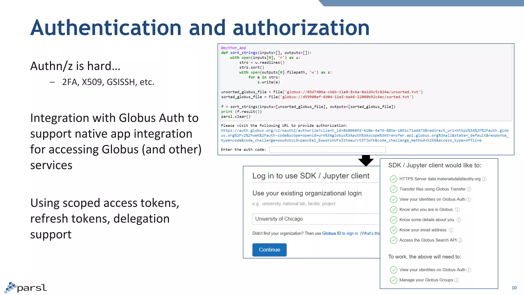Click the 'To work, the above will need to:' text

point(425,257)
